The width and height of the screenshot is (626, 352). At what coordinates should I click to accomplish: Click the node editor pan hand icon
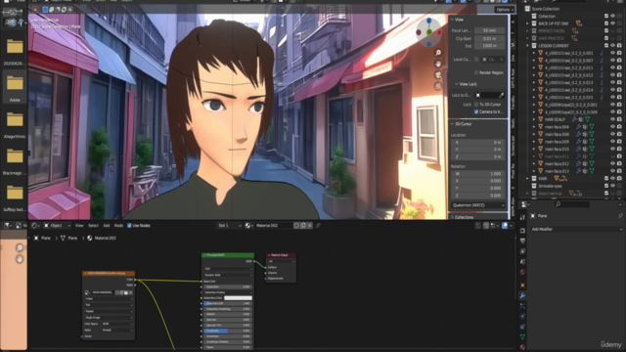click(x=20, y=259)
